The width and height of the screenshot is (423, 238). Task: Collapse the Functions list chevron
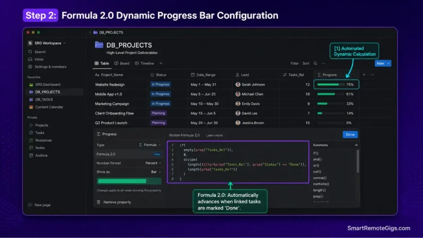coord(356,145)
